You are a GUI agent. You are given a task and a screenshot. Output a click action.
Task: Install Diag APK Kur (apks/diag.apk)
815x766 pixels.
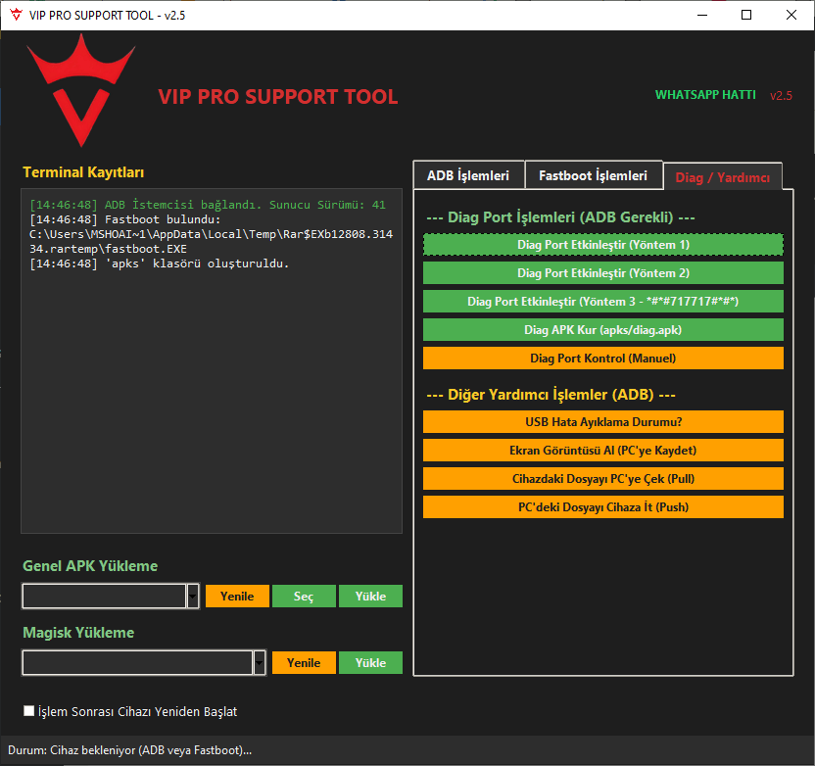(602, 329)
